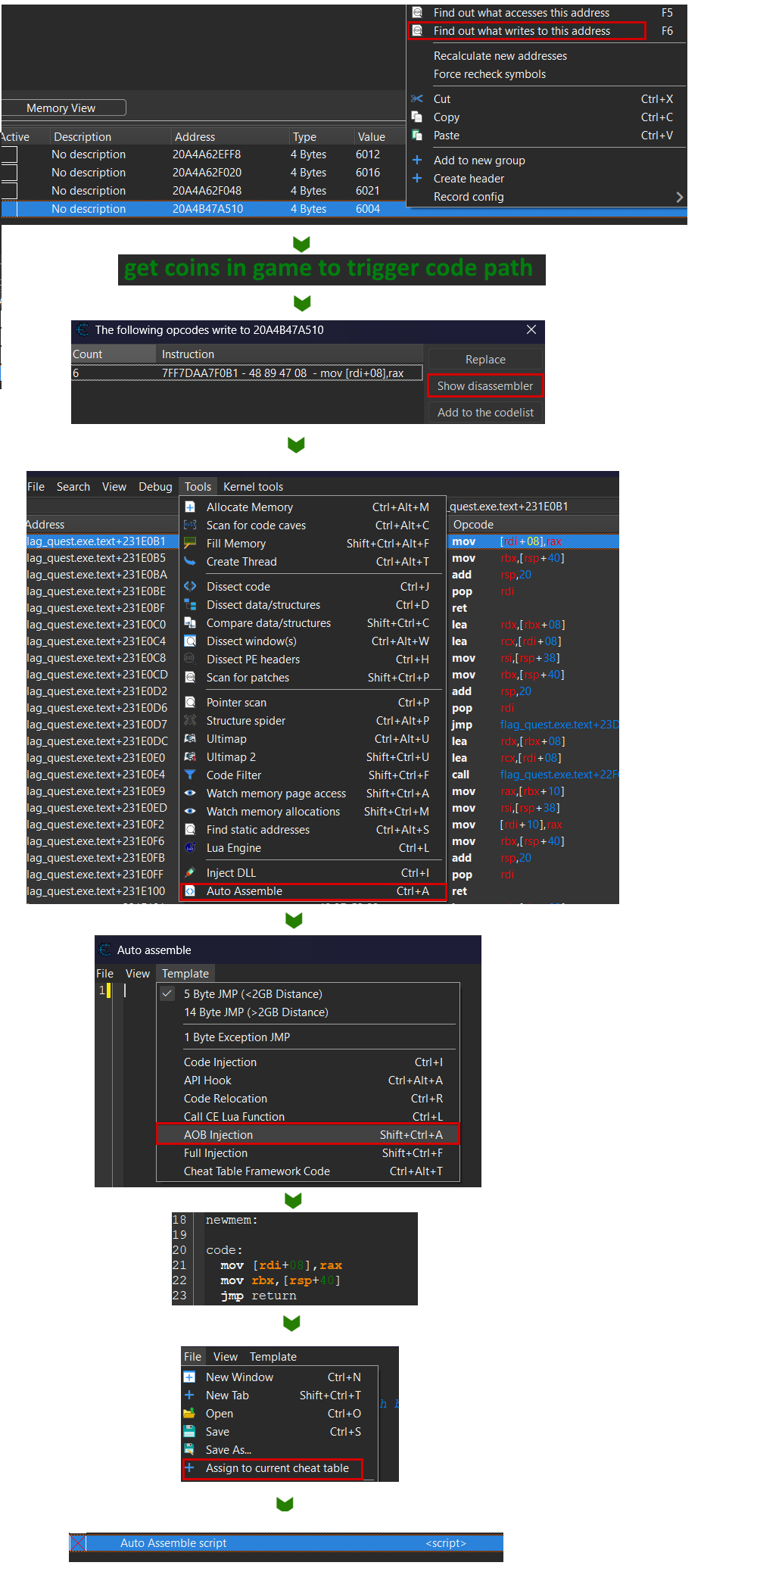Screen dimensions: 757x1578
Task: Open Kernel tools menu
Action: click(x=254, y=487)
